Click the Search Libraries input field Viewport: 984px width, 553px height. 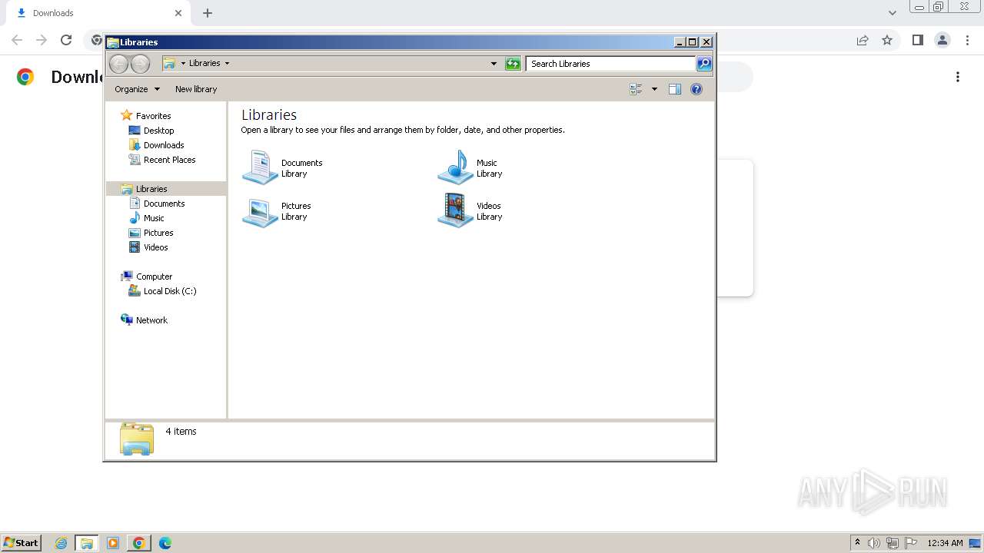(x=611, y=64)
